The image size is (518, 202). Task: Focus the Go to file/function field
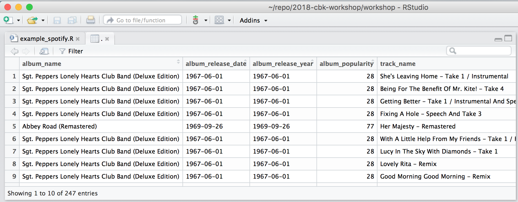tap(142, 20)
